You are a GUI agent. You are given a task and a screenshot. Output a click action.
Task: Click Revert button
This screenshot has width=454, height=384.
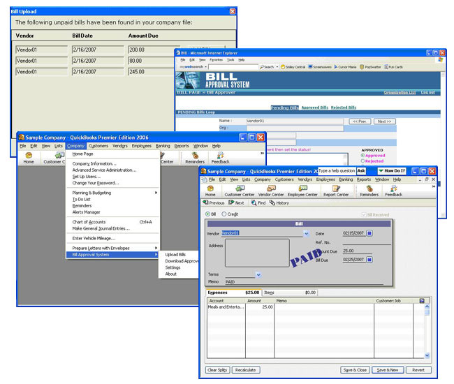point(418,370)
